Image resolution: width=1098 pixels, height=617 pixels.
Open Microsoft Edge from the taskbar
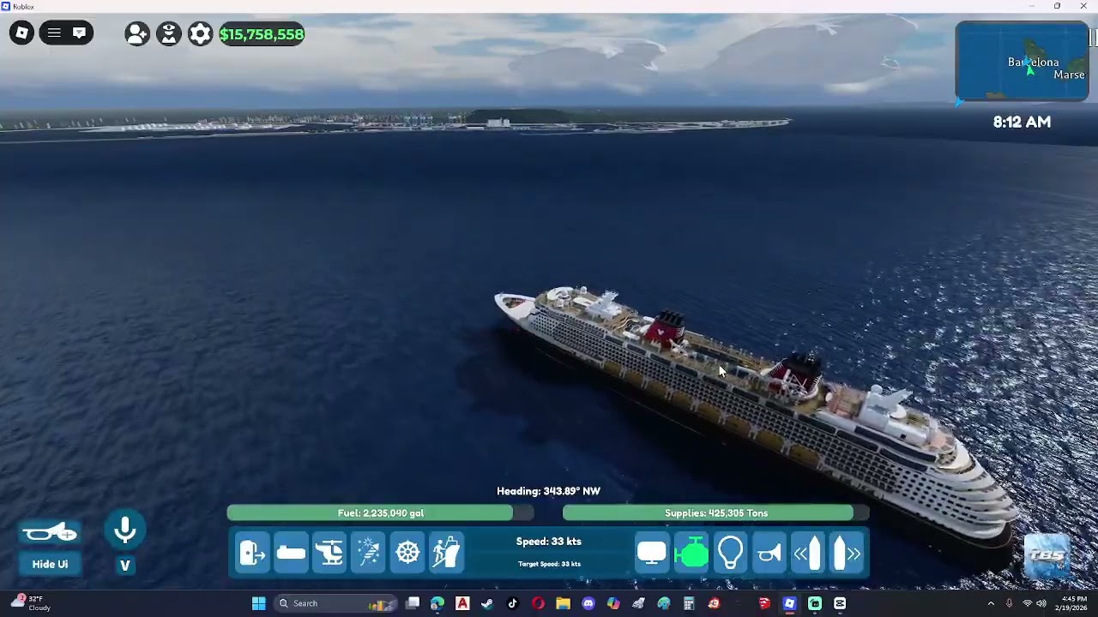click(437, 603)
